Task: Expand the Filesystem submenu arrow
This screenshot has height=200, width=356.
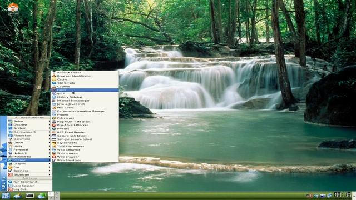Action: (x=50, y=136)
